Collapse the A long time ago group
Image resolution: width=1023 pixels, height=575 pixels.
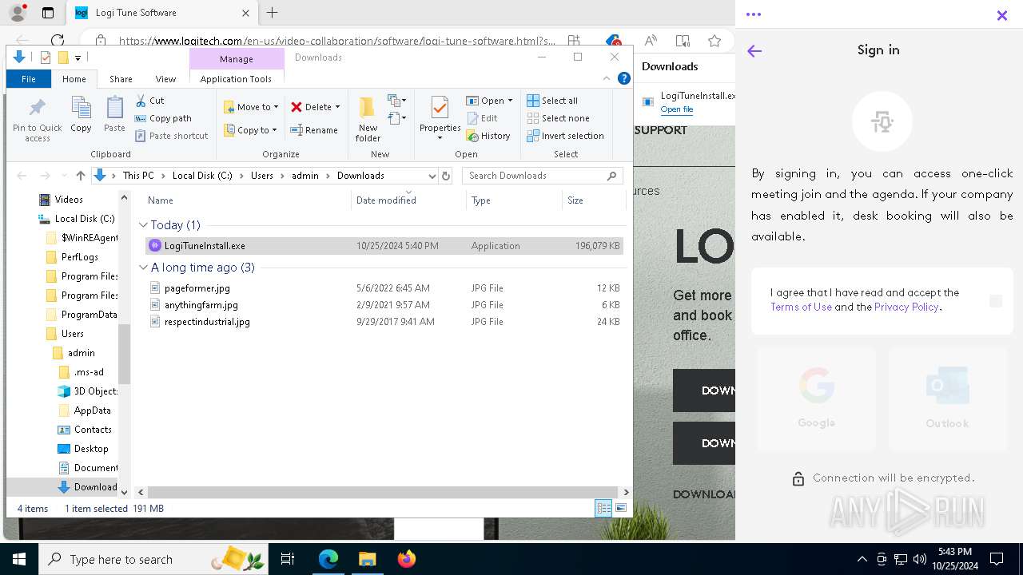pyautogui.click(x=143, y=268)
